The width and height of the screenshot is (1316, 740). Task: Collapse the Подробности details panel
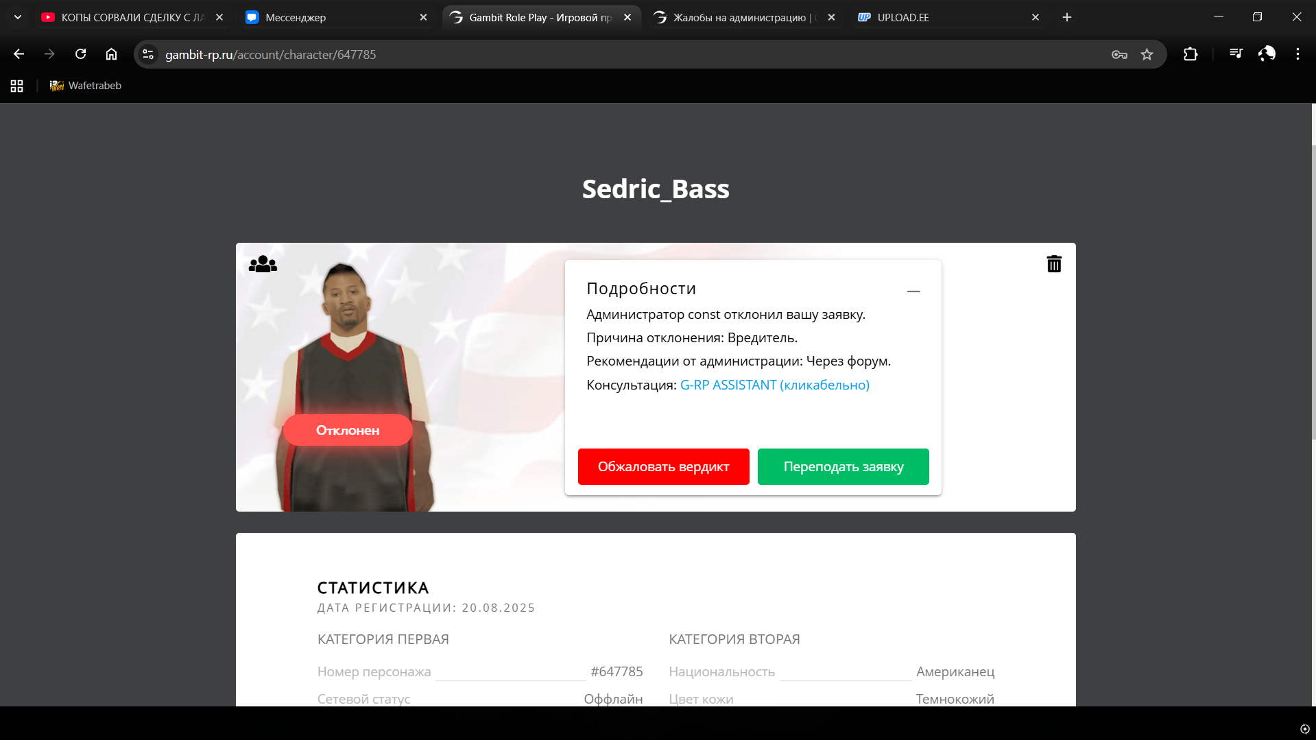(x=913, y=291)
